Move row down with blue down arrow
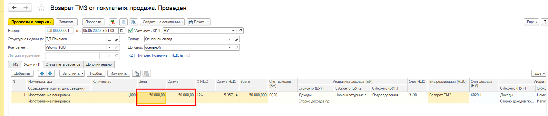The image size is (548, 116). pyautogui.click(x=51, y=73)
